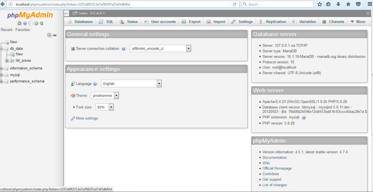Expand the mysql database node

(1, 75)
